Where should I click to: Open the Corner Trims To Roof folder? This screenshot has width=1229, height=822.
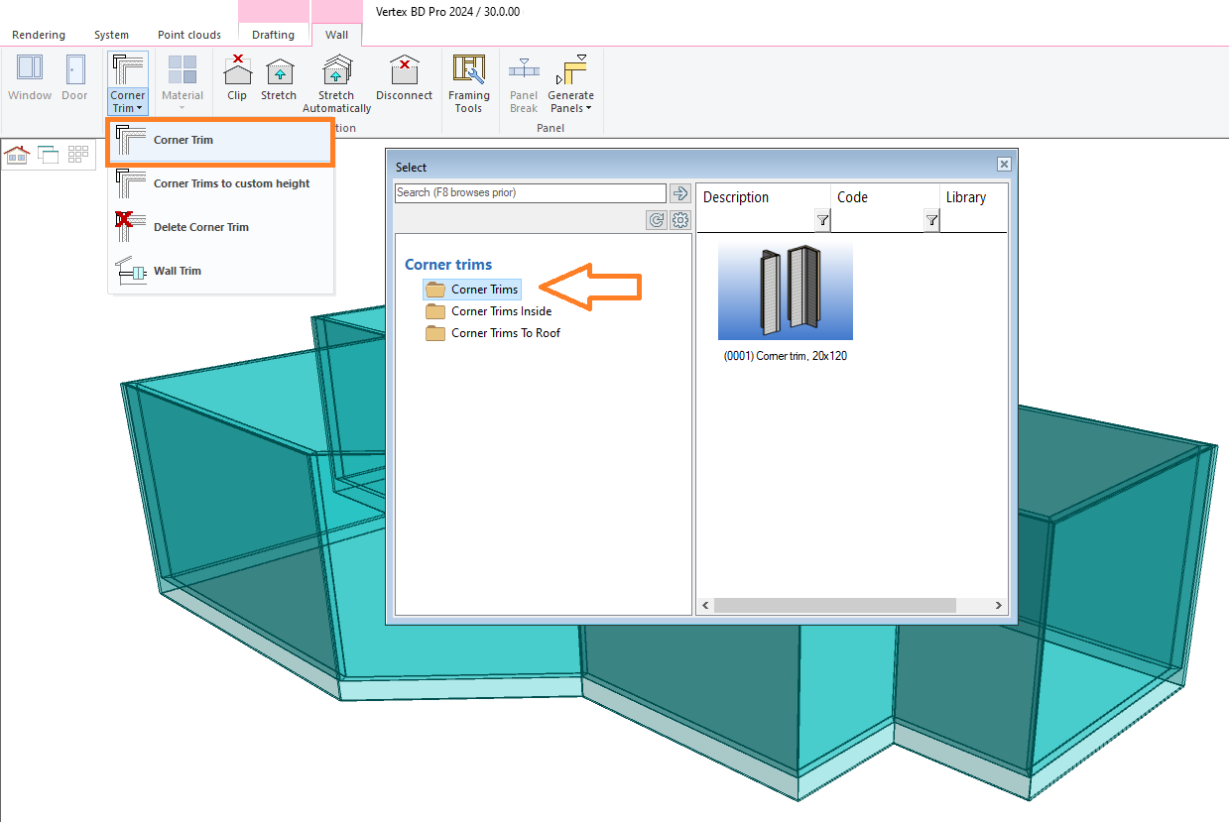click(505, 333)
